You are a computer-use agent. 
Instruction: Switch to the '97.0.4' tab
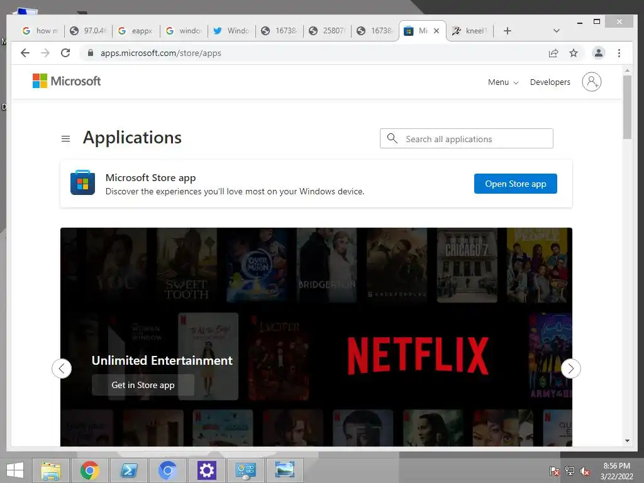tap(88, 31)
